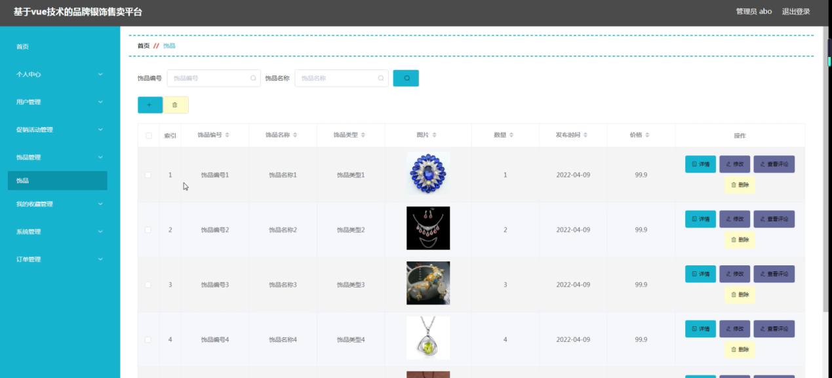The image size is (832, 378).
Task: Open 详情 for row 饰品编号4
Action: tap(700, 329)
